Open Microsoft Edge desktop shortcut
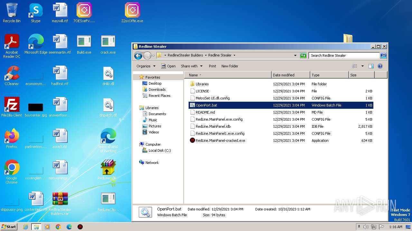The image size is (412, 231). coord(36,44)
